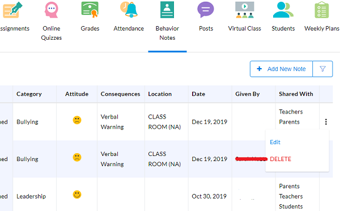Click Dec 19, 2019 in first row
The height and width of the screenshot is (211, 340).
[x=210, y=122]
